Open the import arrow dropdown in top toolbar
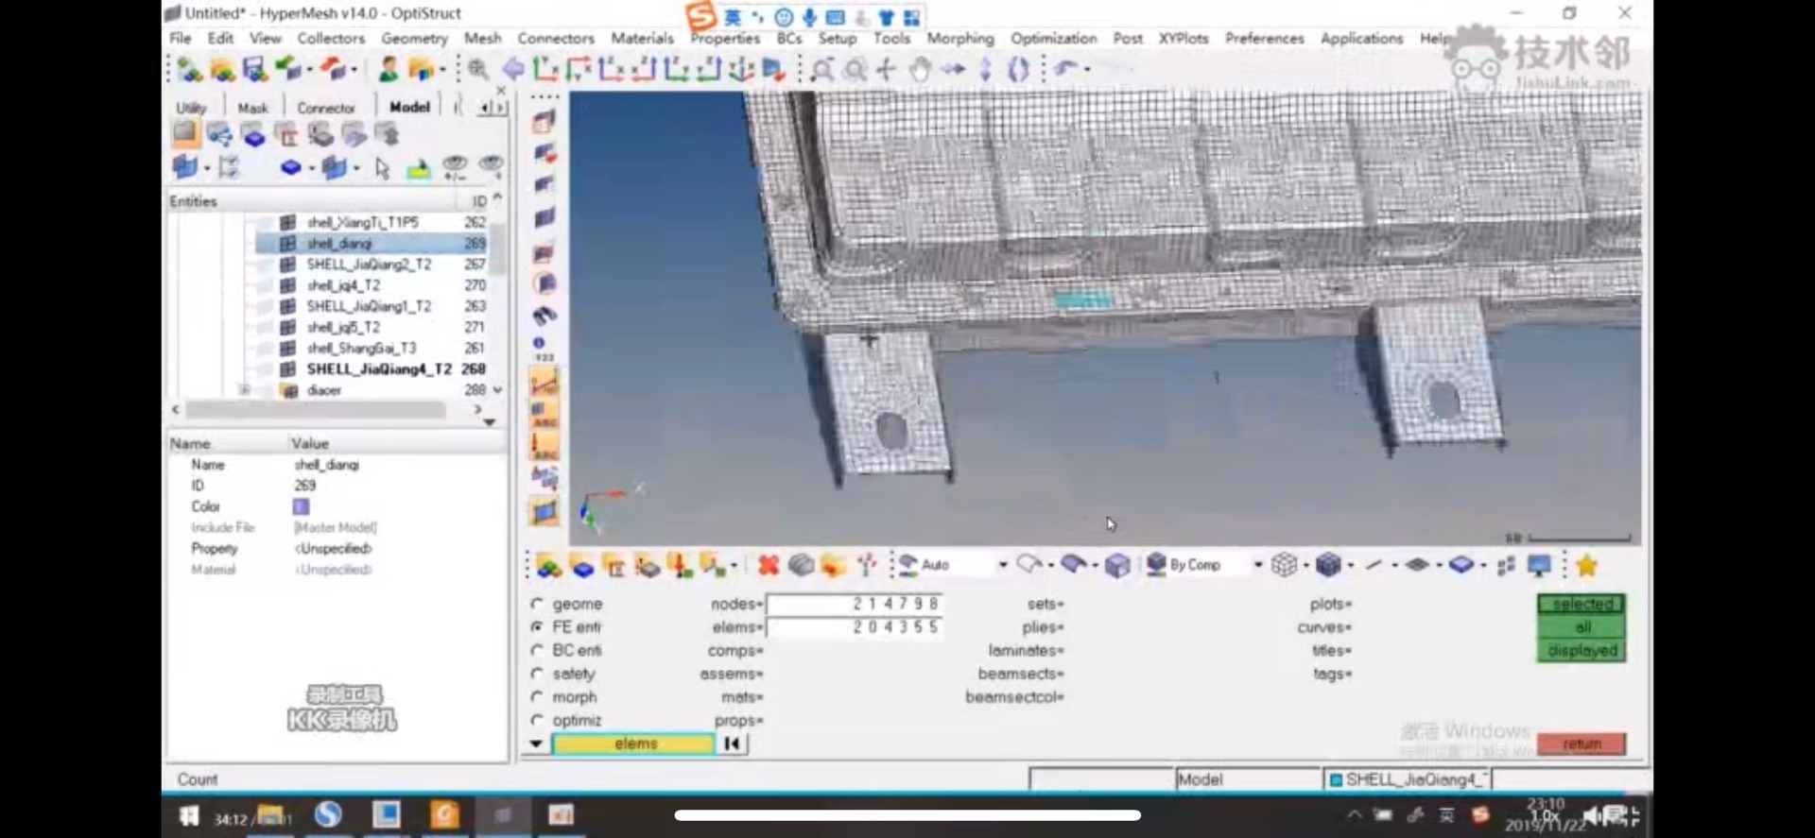This screenshot has height=838, width=1815. point(309,69)
